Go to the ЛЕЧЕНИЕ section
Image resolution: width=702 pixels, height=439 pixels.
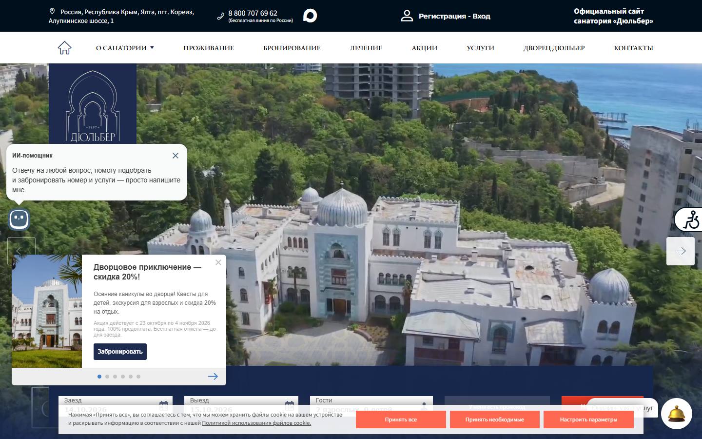tap(366, 48)
